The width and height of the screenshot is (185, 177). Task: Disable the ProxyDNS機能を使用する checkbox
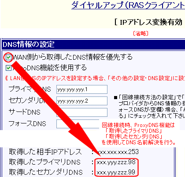click(x=8, y=68)
